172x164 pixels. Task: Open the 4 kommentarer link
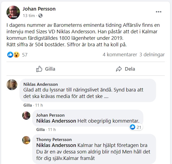pos(120,55)
